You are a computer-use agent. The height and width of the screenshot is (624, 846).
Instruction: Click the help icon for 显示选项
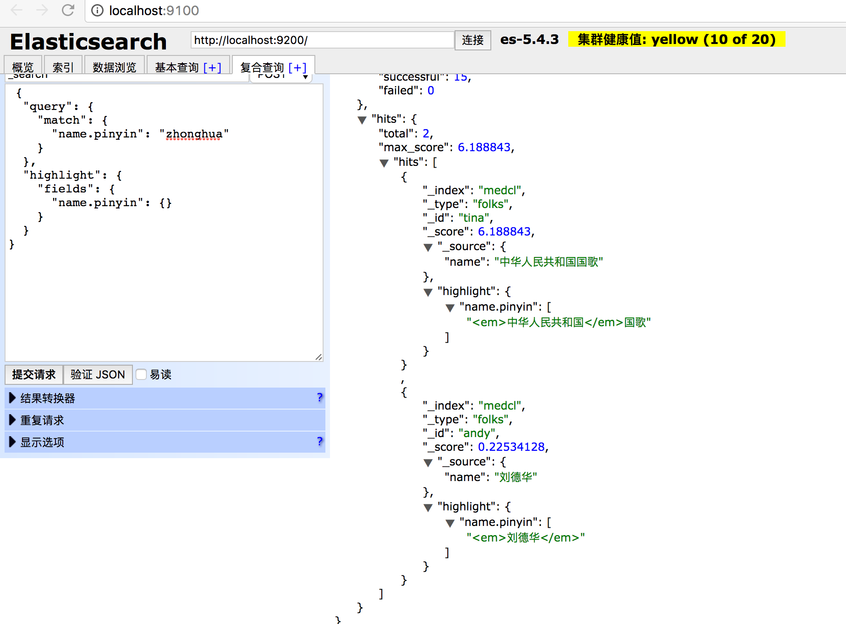coord(320,441)
